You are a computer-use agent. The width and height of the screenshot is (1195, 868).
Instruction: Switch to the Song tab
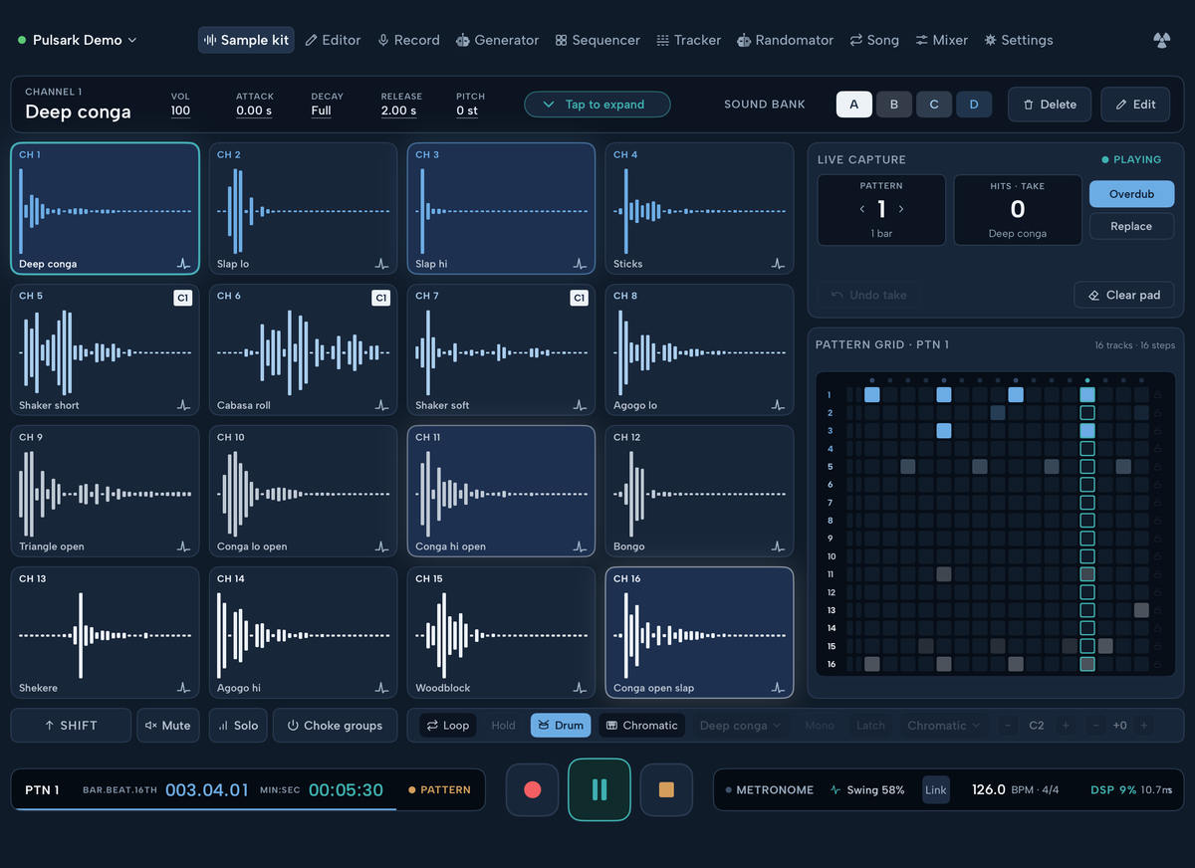(x=873, y=40)
